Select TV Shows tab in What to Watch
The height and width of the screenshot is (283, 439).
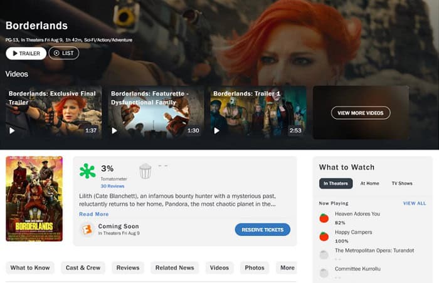pos(402,183)
